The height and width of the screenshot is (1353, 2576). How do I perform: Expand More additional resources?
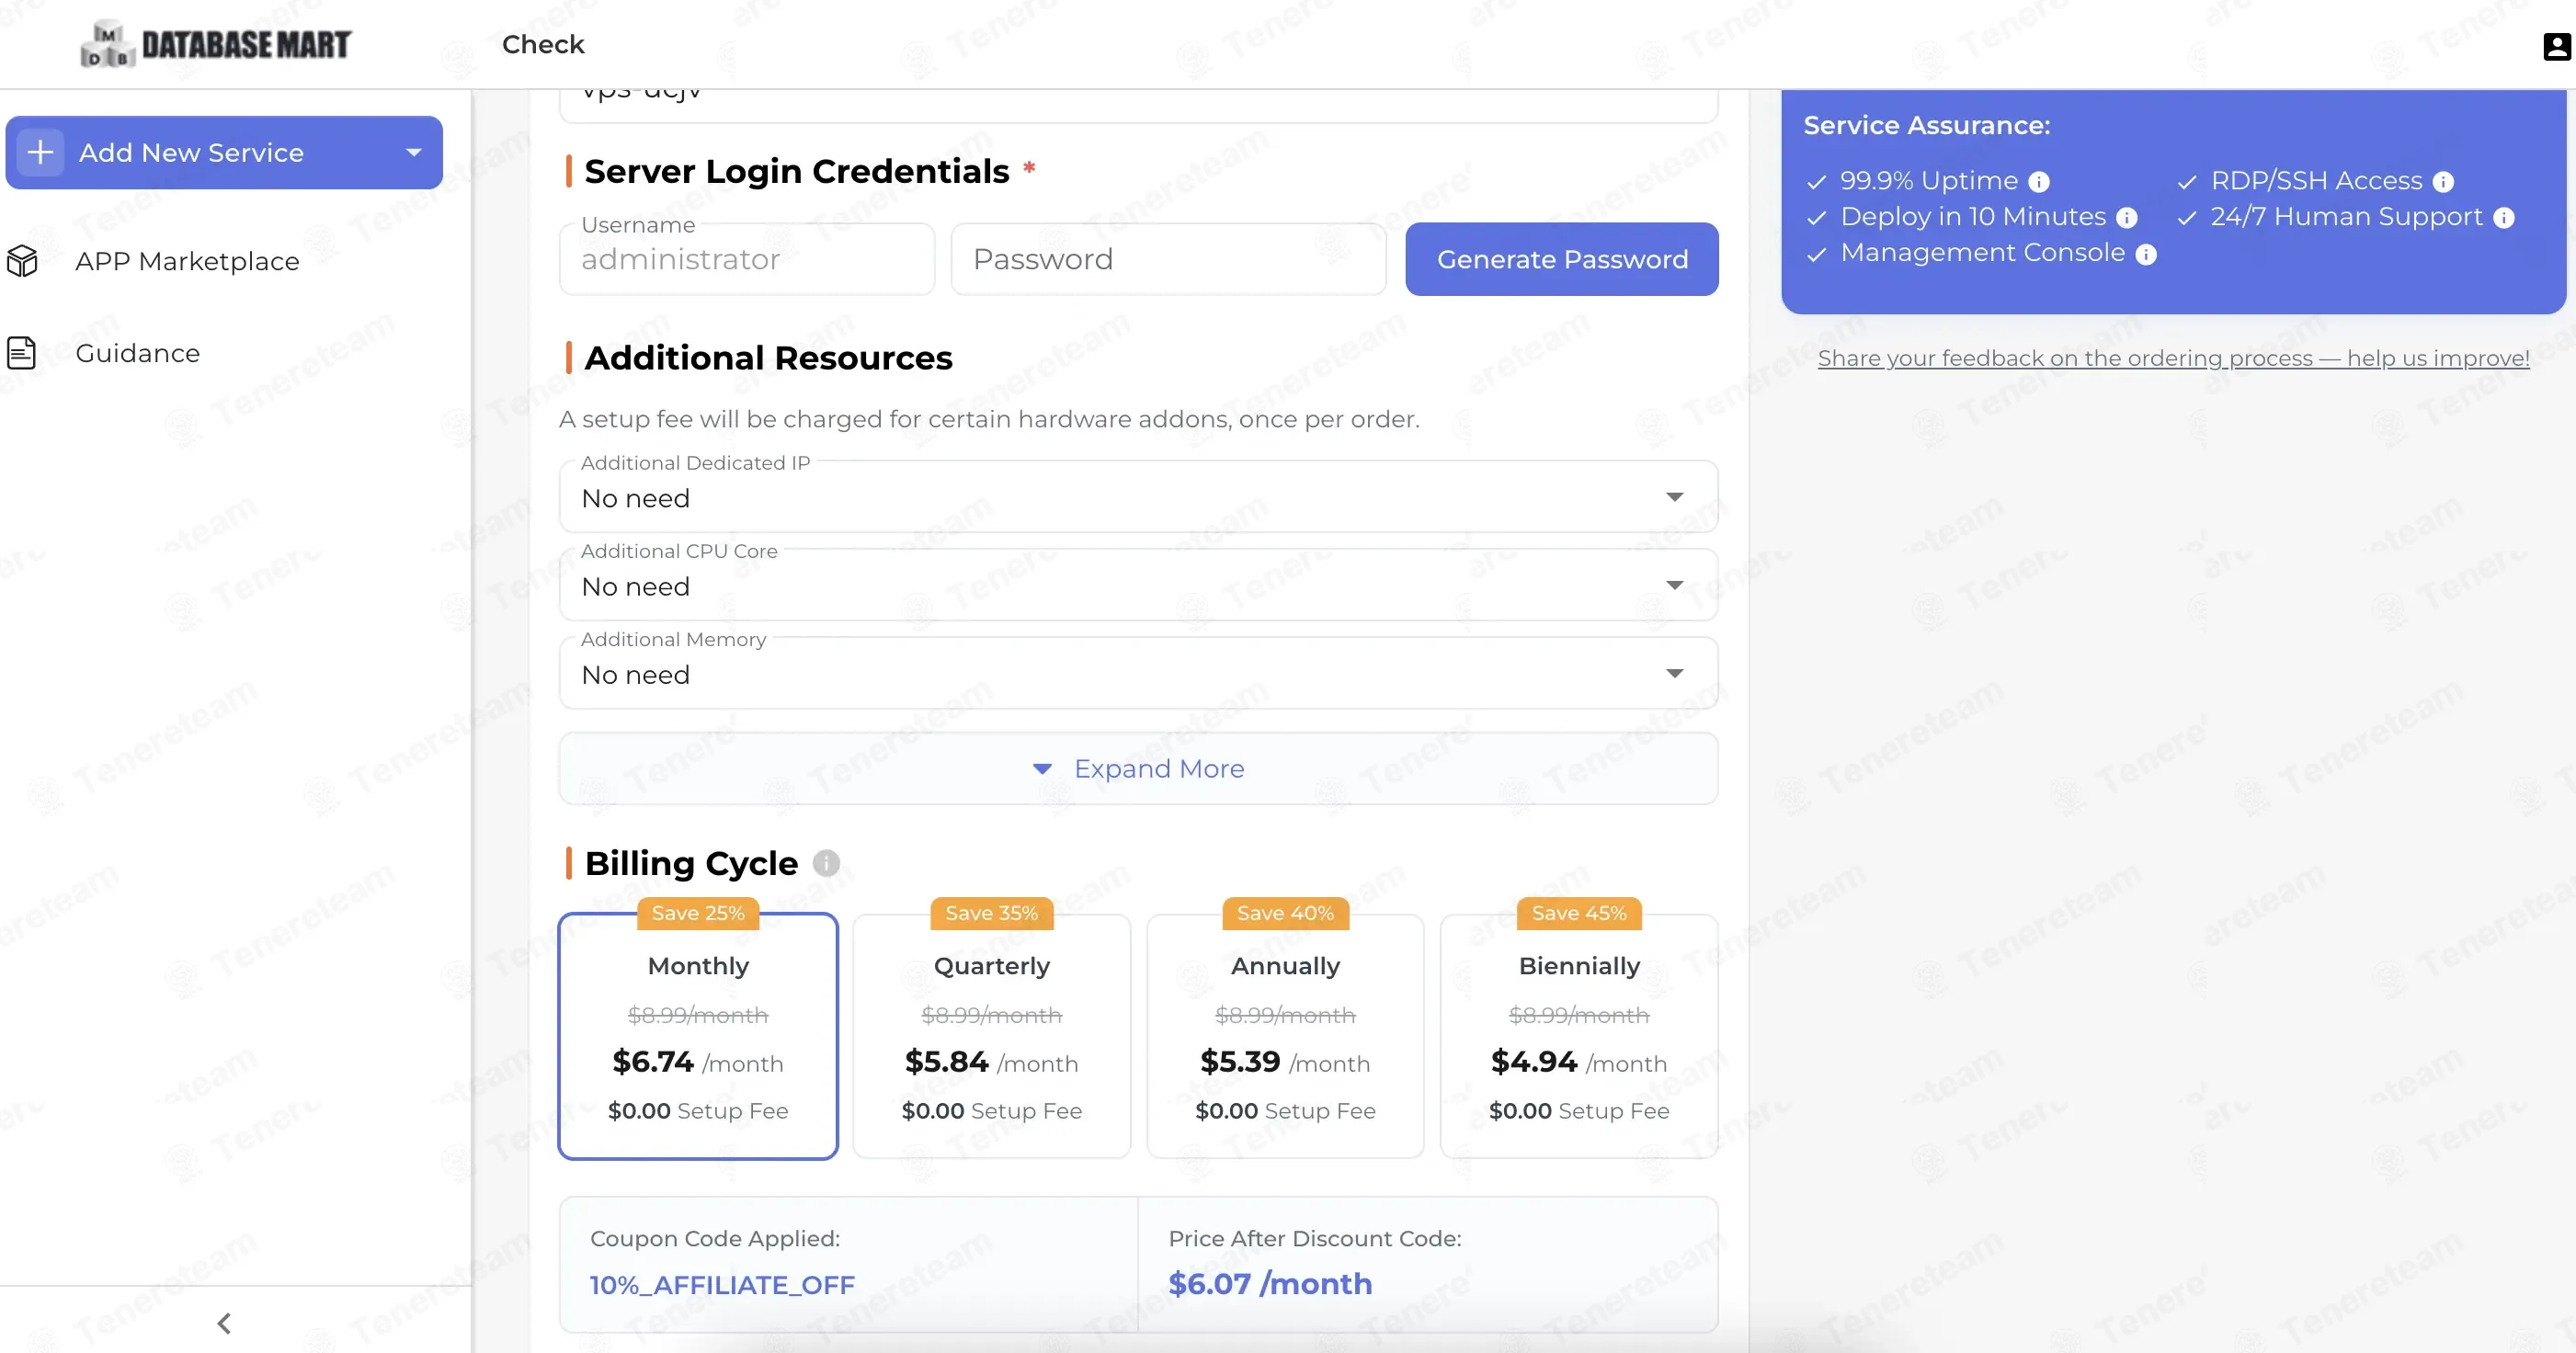[1138, 768]
